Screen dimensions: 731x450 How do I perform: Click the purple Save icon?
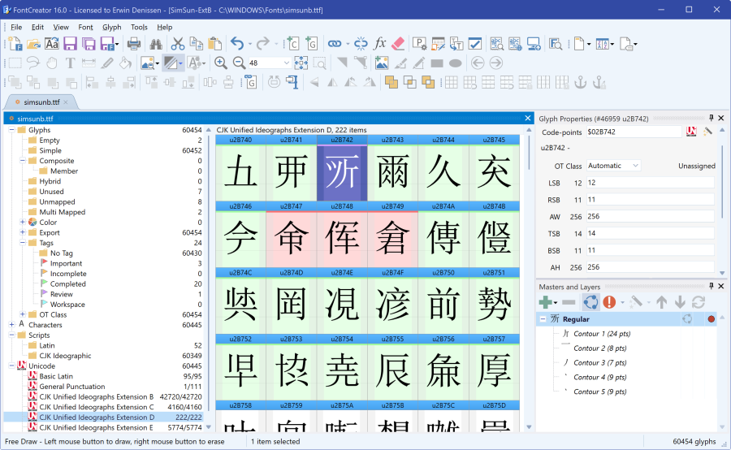coord(70,44)
